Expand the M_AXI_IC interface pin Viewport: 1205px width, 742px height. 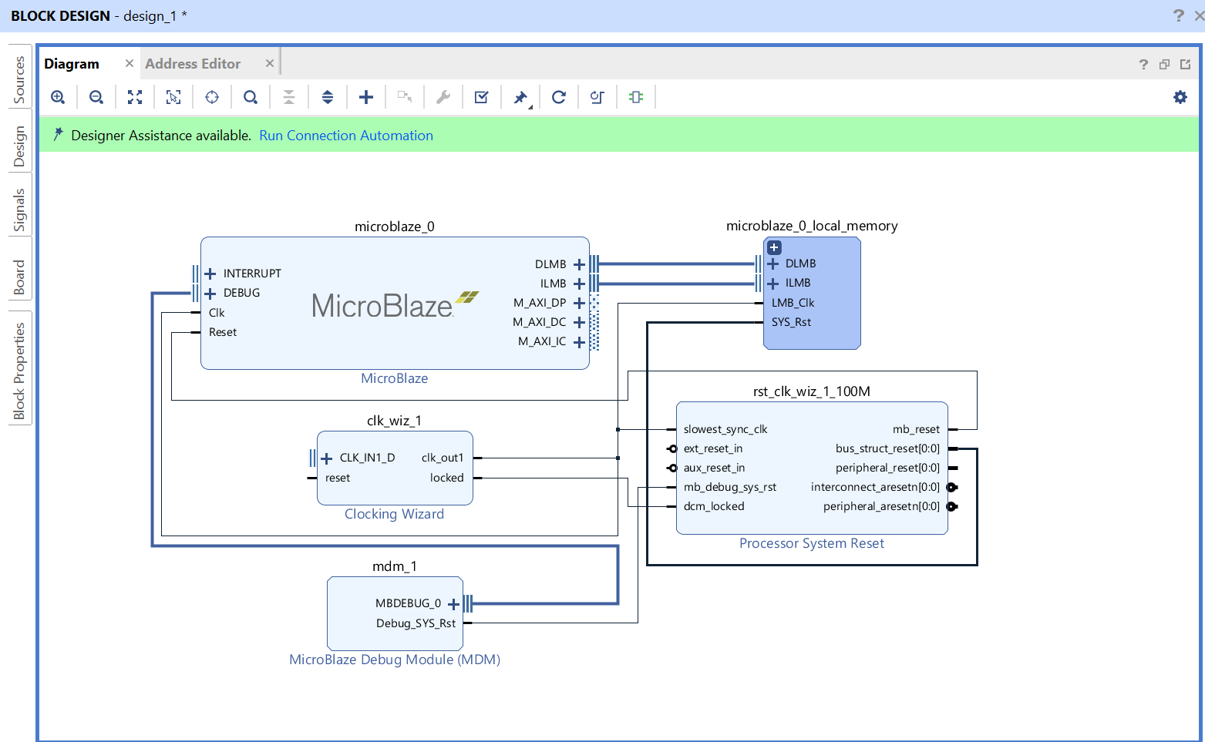click(580, 342)
